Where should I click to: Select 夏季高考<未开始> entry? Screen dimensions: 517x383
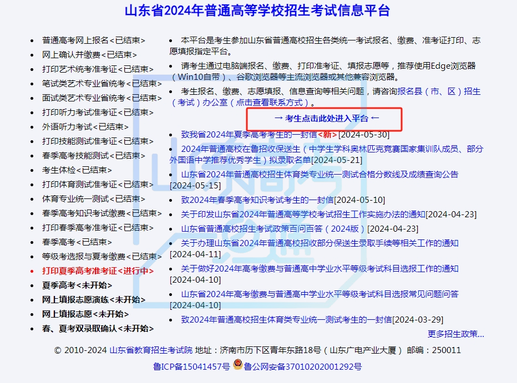coord(77,285)
